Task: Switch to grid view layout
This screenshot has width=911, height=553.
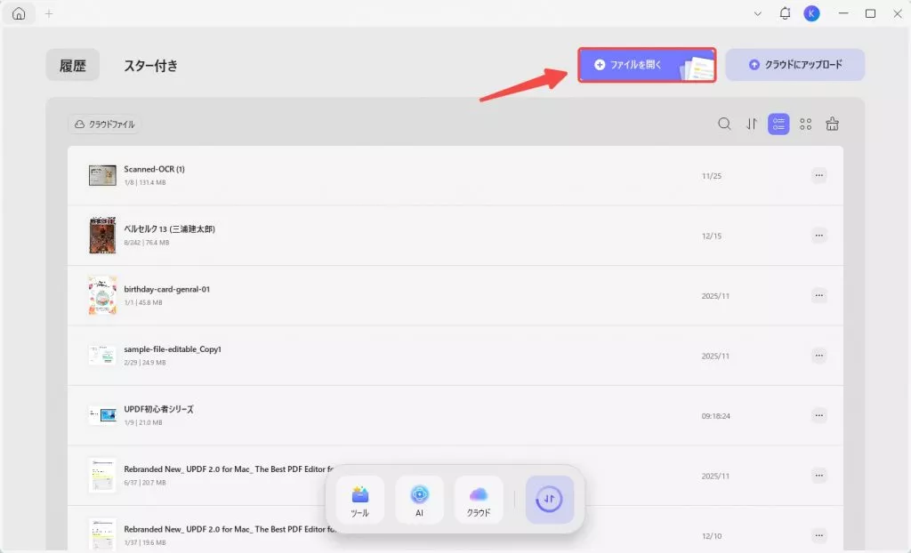Action: click(x=805, y=124)
